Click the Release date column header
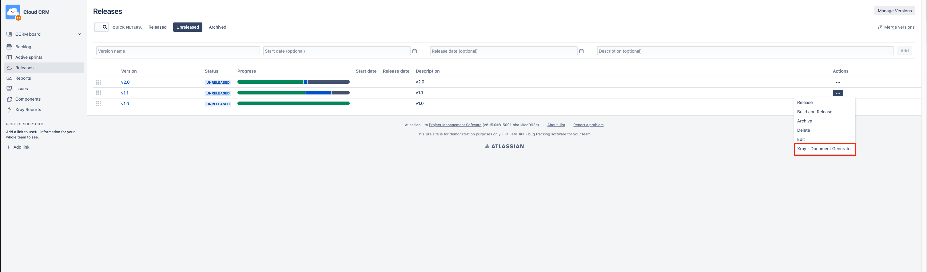The height and width of the screenshot is (272, 927). (x=396, y=71)
